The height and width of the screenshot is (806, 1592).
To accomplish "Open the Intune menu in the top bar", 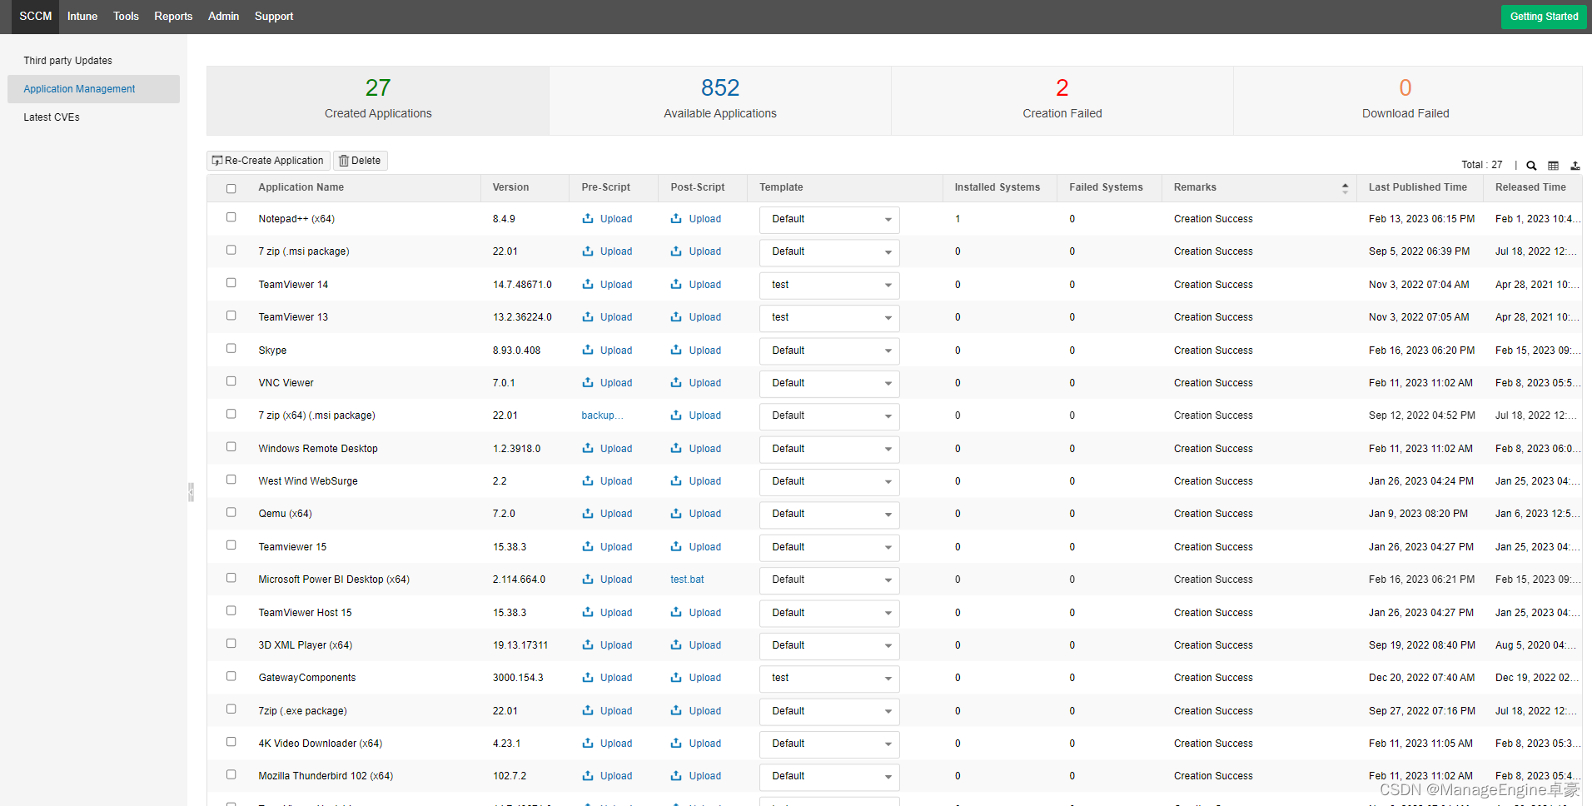I will click(82, 17).
